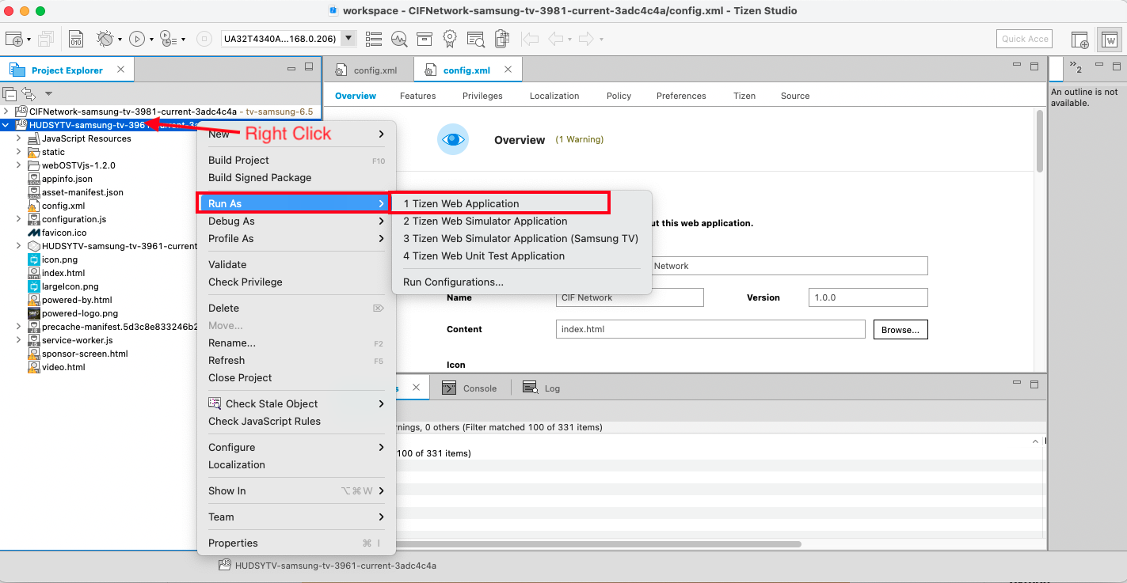Open the Package Manager box icon
Image resolution: width=1127 pixels, height=583 pixels.
coord(425,39)
